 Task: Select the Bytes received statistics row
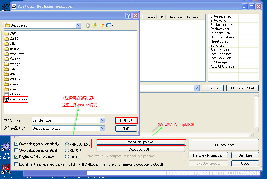pos(233,16)
